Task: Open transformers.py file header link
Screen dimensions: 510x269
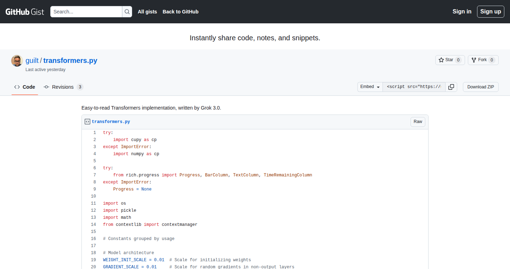Action: (x=111, y=122)
